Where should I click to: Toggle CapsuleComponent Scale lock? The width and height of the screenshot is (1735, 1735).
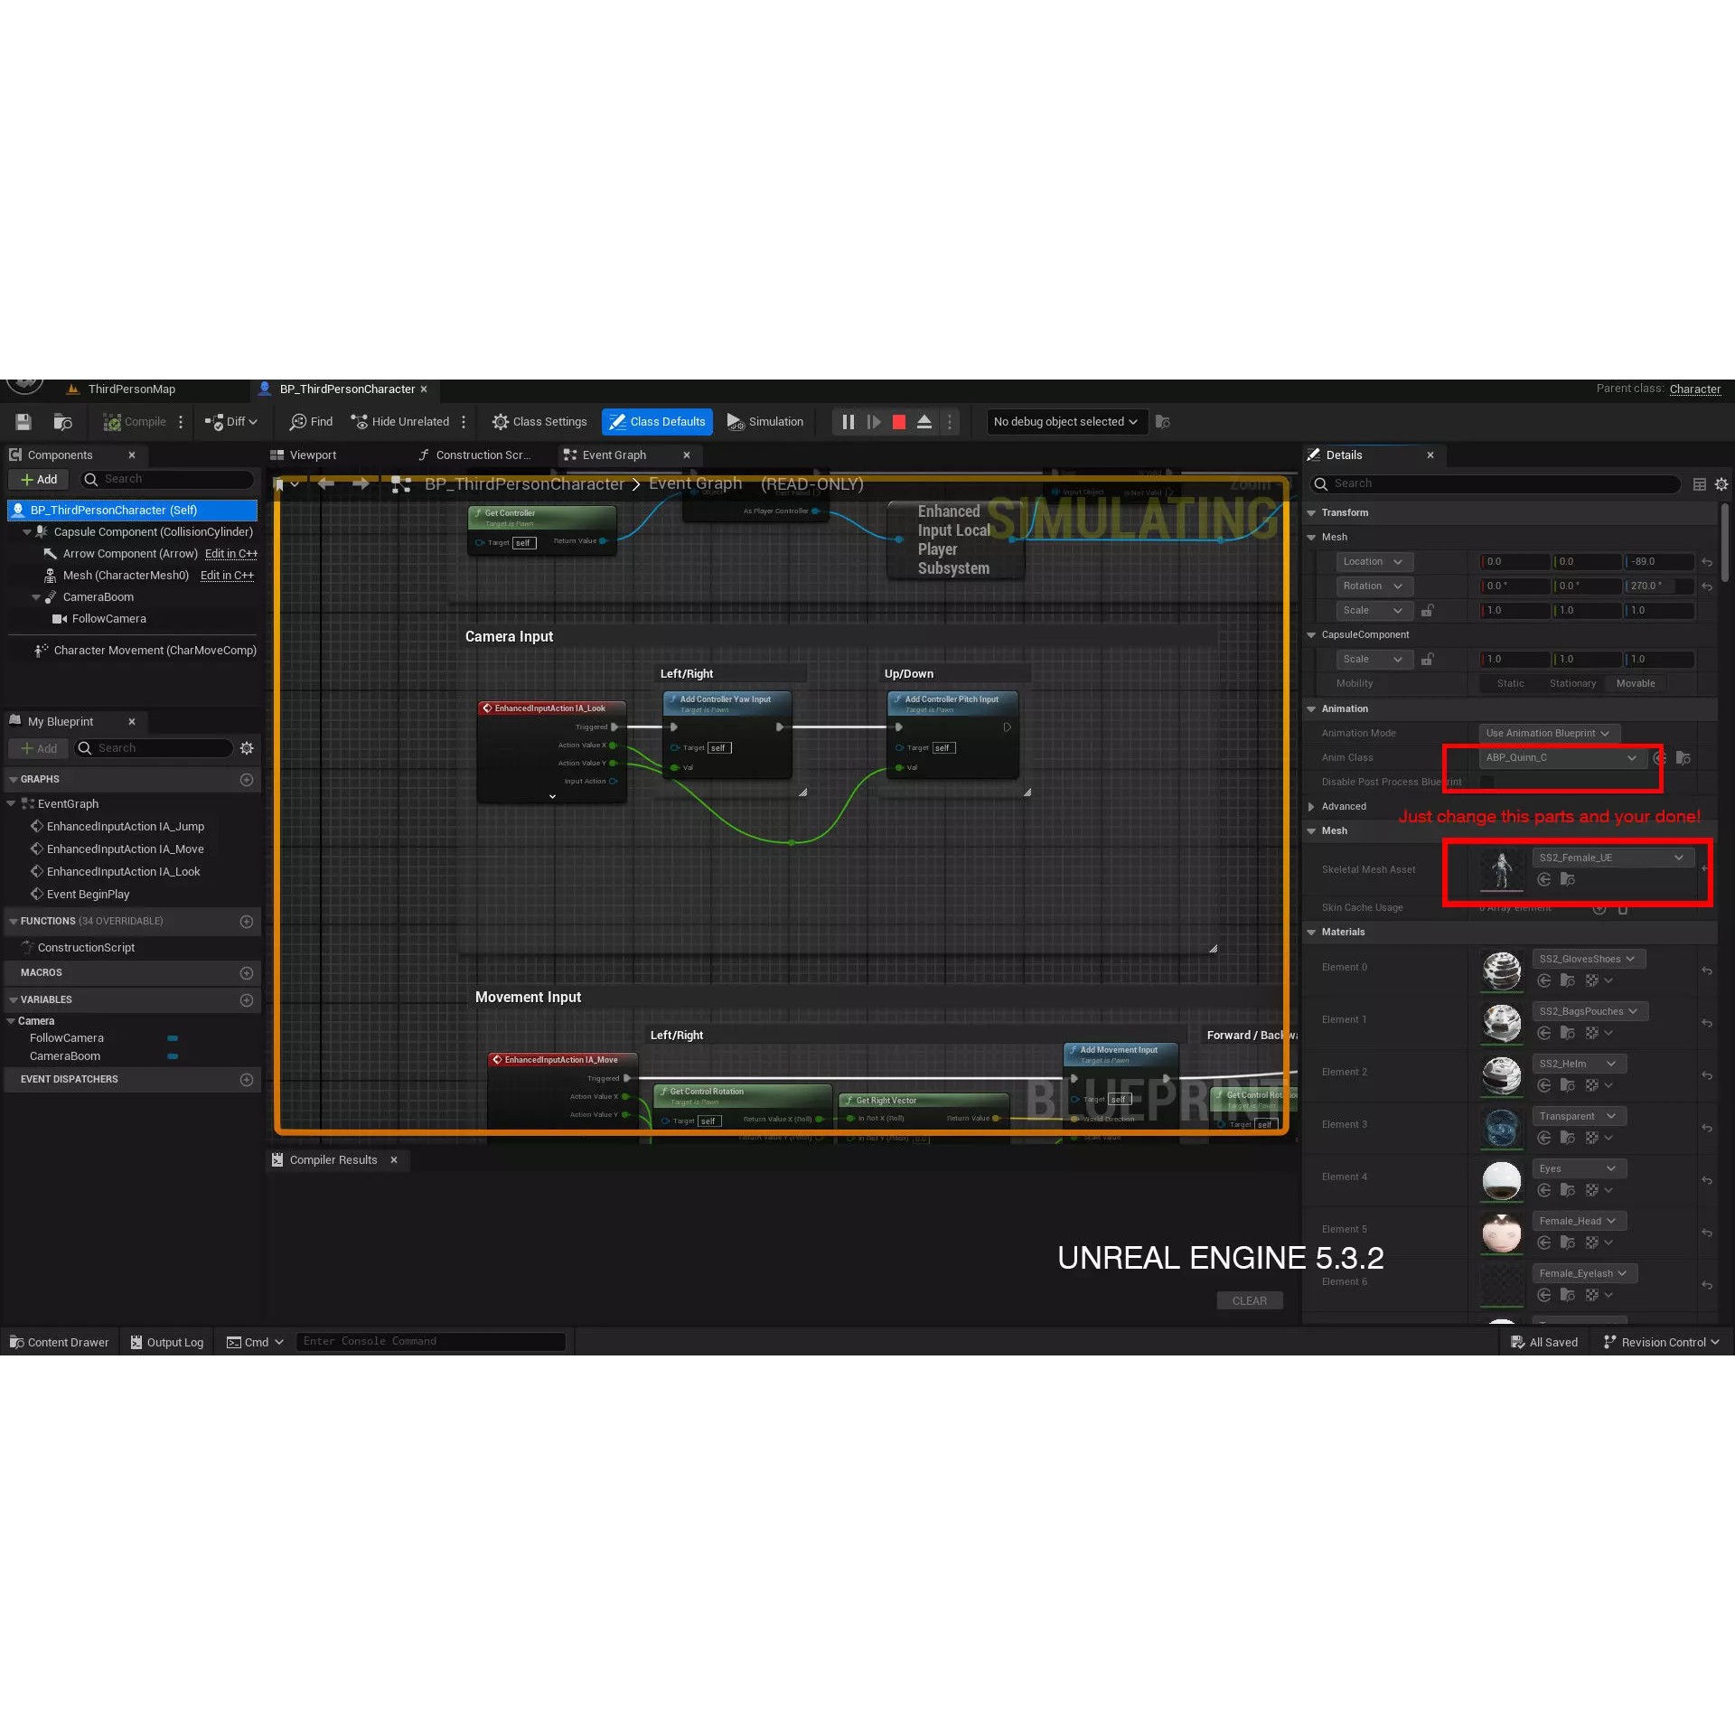point(1427,660)
